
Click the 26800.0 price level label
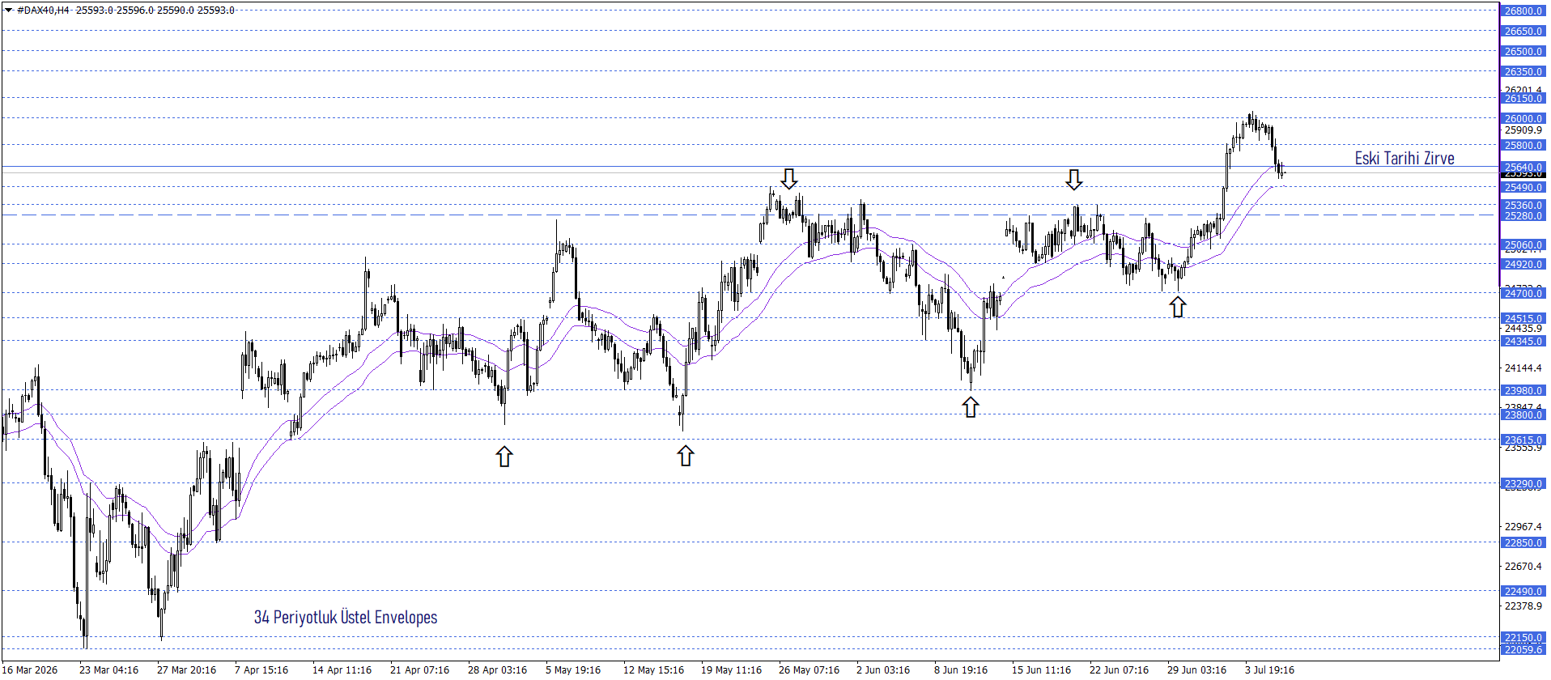(x=1523, y=11)
